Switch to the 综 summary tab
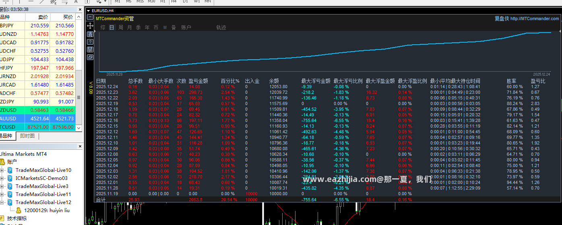562x225 pixels. coord(103,27)
